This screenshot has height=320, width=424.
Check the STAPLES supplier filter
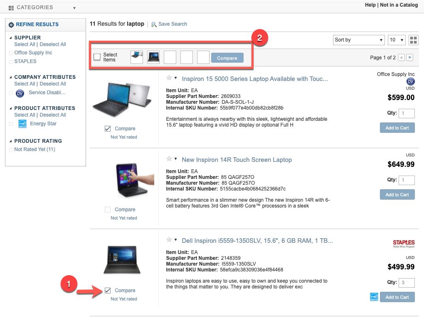[x=11, y=62]
